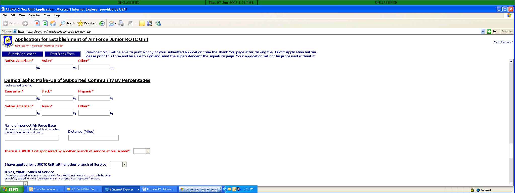Screen dimensions: 515x193
Task: Go to the Home page icon
Action: pyautogui.click(x=53, y=23)
